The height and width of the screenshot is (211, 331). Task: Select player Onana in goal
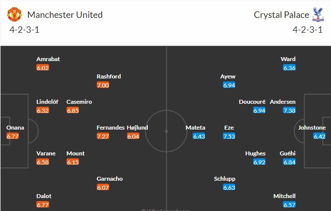click(x=15, y=128)
